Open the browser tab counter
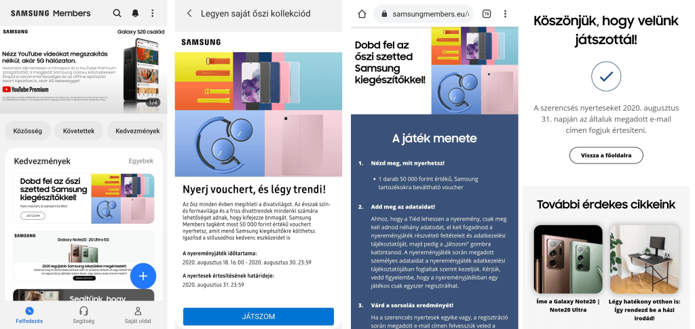This screenshot has height=329, width=695. coord(486,14)
